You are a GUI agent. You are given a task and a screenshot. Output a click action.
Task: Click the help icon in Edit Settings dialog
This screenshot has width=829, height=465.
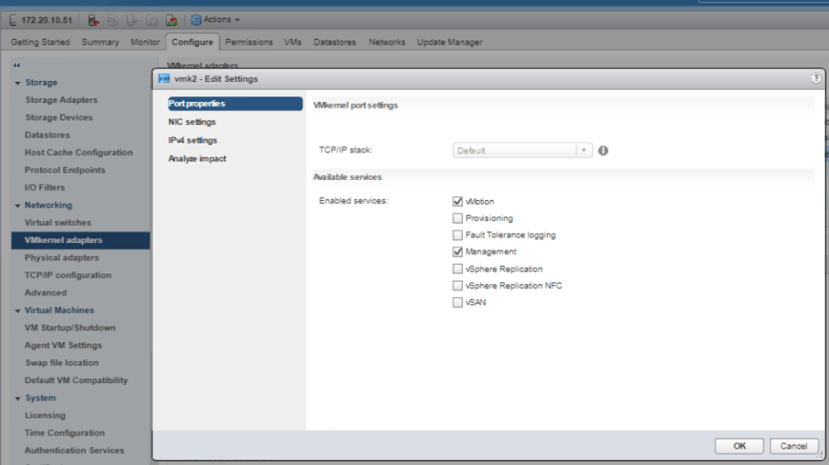815,79
